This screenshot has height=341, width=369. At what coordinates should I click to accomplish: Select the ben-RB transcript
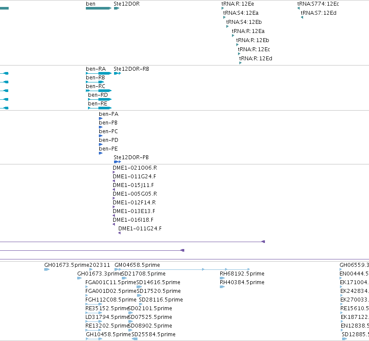[95, 82]
